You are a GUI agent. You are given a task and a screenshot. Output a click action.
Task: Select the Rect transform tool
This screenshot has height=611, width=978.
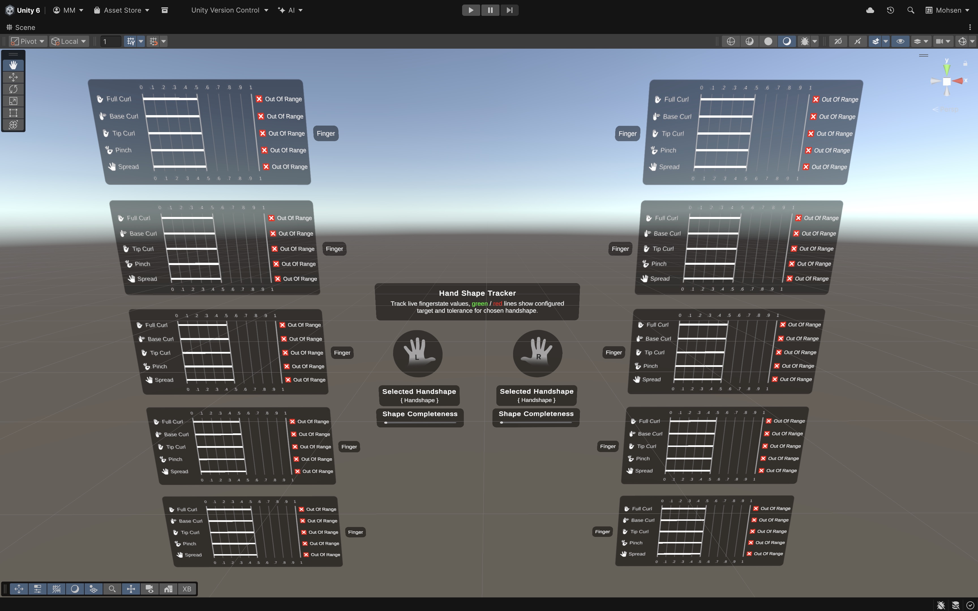pyautogui.click(x=13, y=113)
